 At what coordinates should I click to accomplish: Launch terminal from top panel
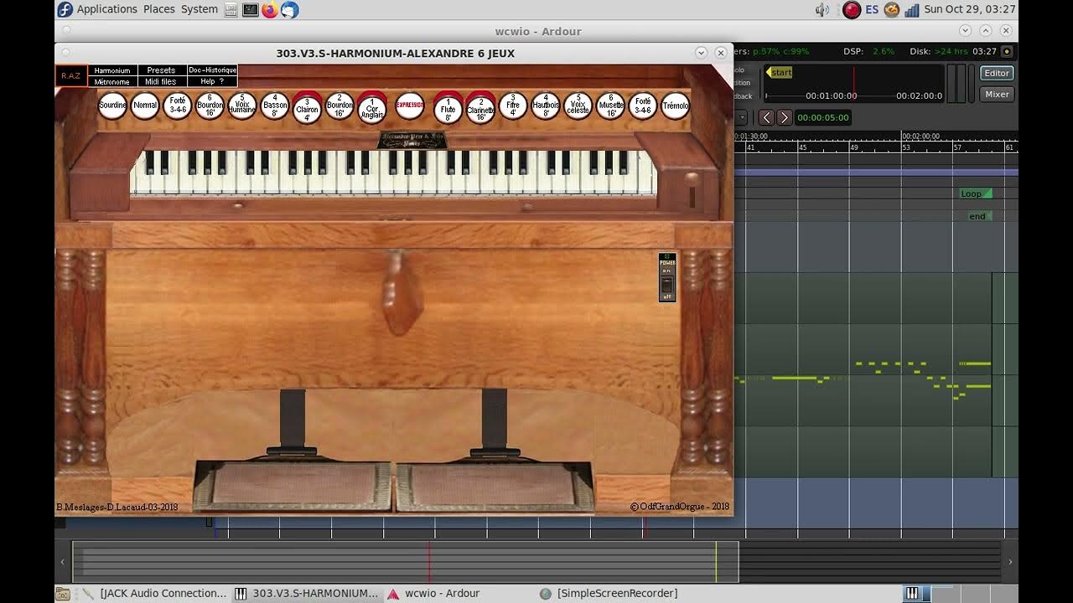[x=251, y=10]
